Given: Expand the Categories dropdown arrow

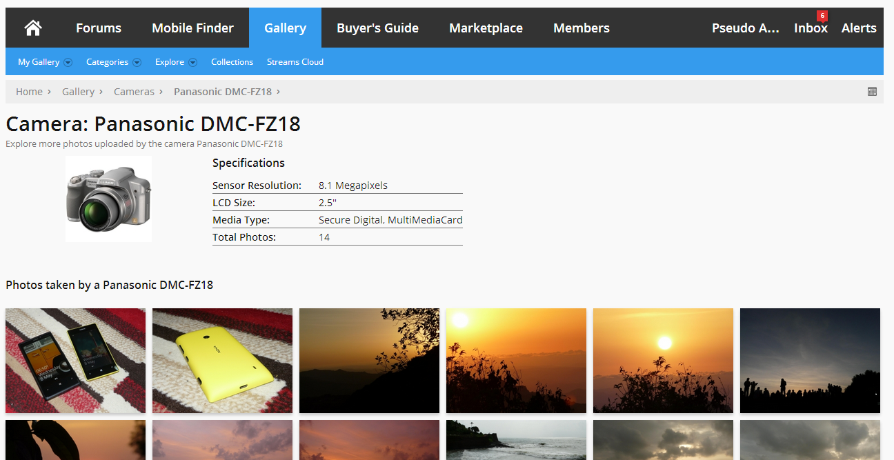Looking at the screenshot, I should click(137, 62).
